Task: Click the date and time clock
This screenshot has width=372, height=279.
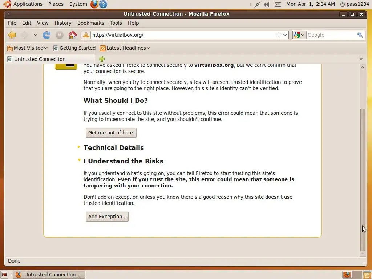Action: (x=311, y=4)
